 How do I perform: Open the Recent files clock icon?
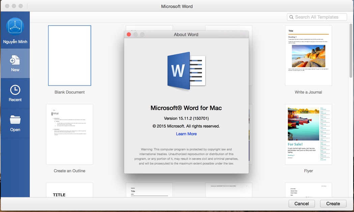[15, 90]
